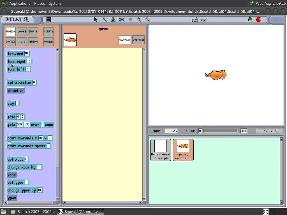Click the cat sprite on the stage
This screenshot has width=287, height=215.
[x=216, y=75]
